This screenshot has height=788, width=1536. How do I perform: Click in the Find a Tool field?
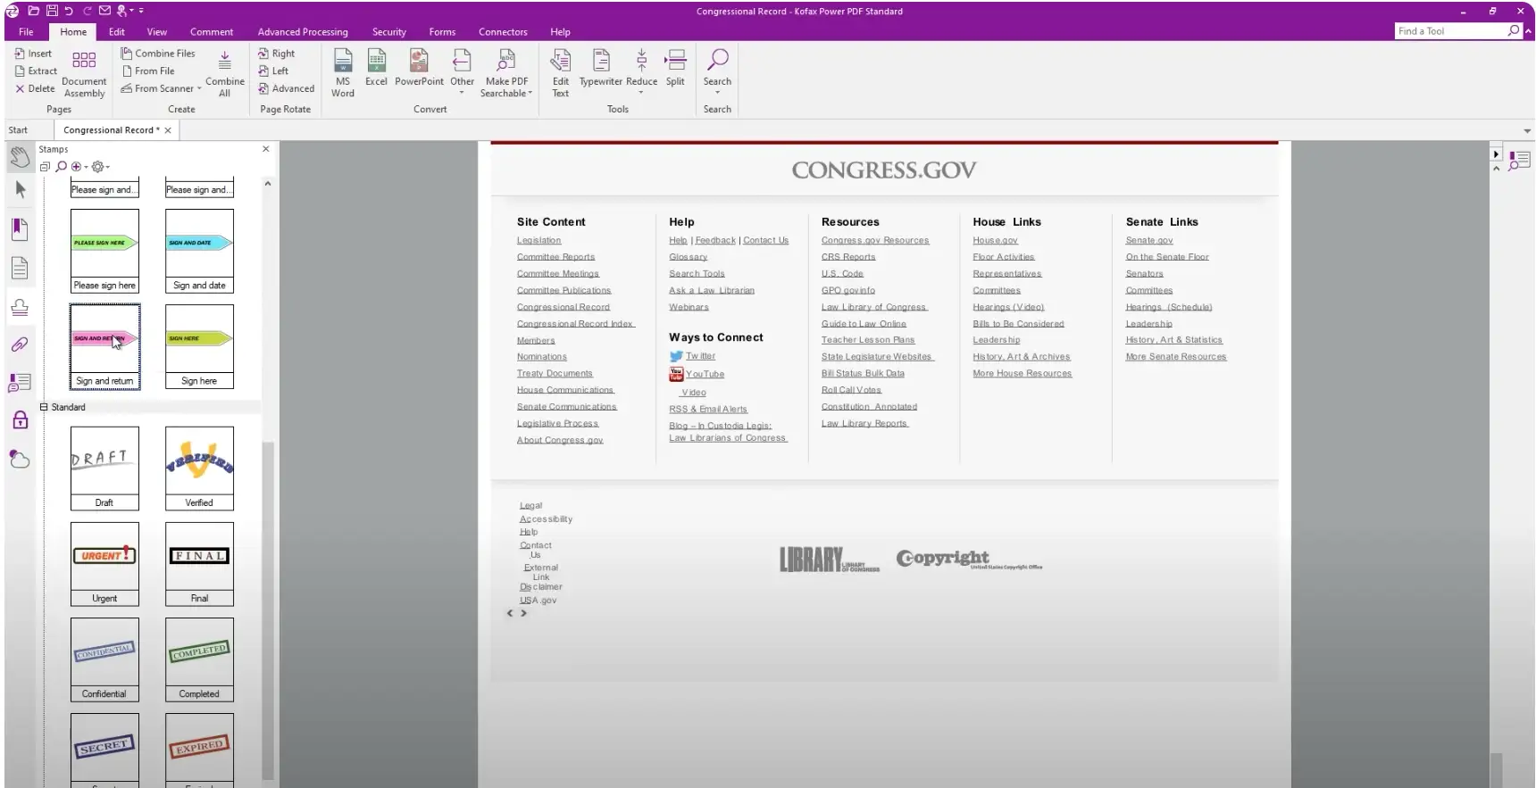point(1448,31)
